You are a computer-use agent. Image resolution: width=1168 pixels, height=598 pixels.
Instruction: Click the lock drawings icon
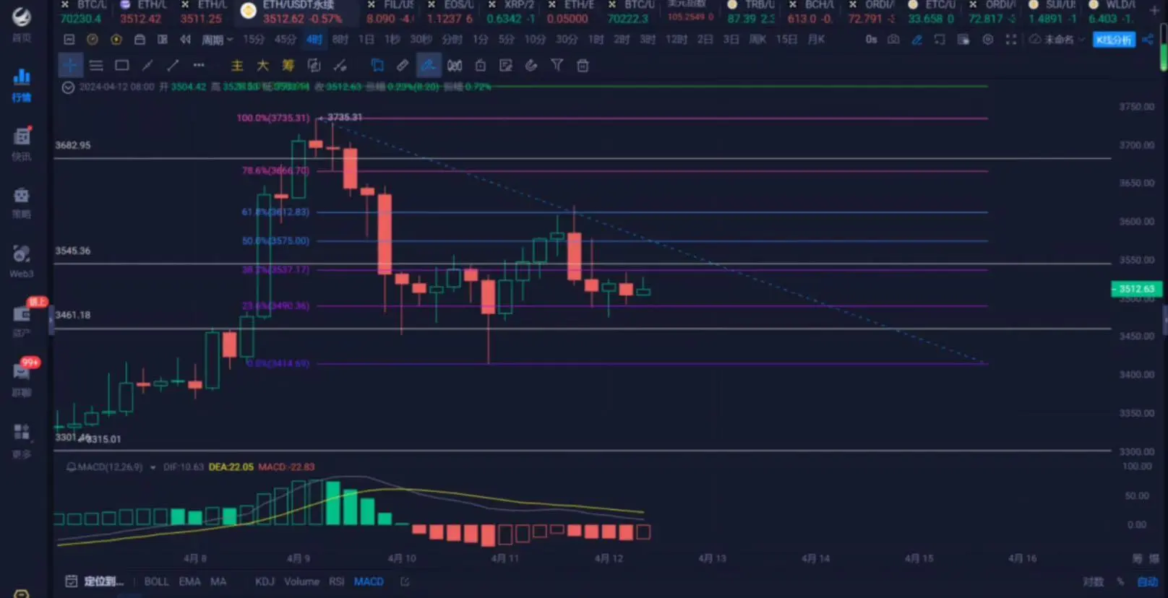coord(481,66)
